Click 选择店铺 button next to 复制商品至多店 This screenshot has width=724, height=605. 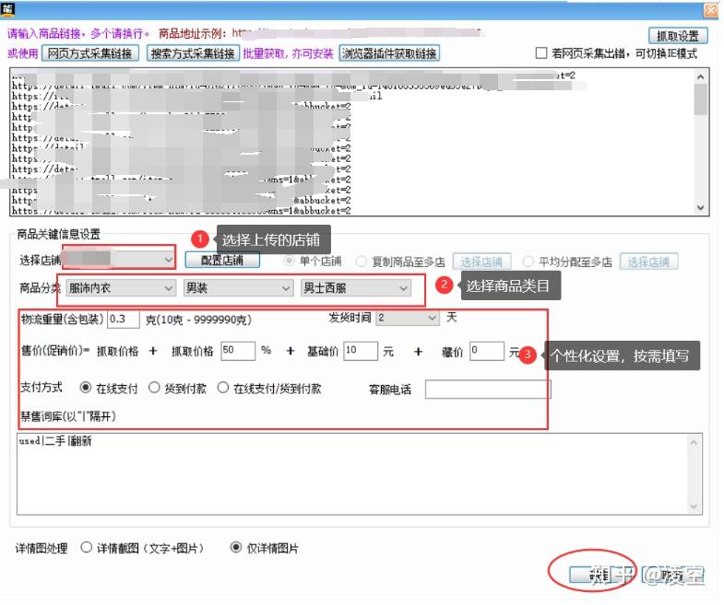tap(481, 262)
